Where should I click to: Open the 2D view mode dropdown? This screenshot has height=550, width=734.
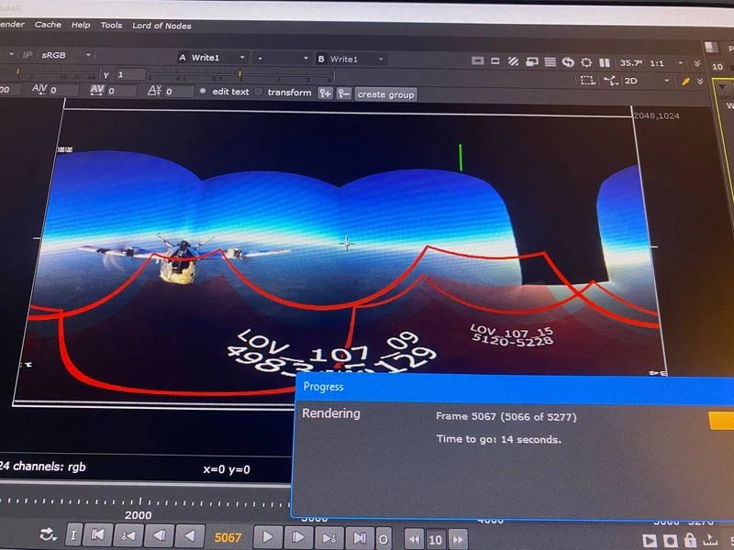[x=647, y=81]
